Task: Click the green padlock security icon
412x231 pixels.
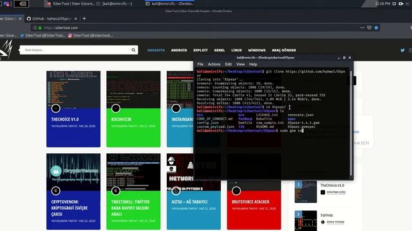Action: coord(40,28)
